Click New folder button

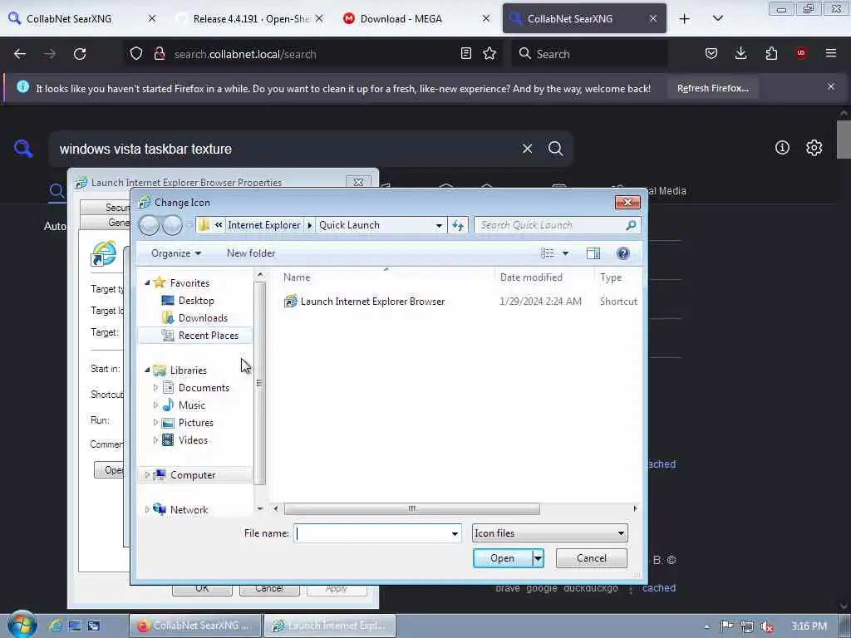click(x=251, y=253)
